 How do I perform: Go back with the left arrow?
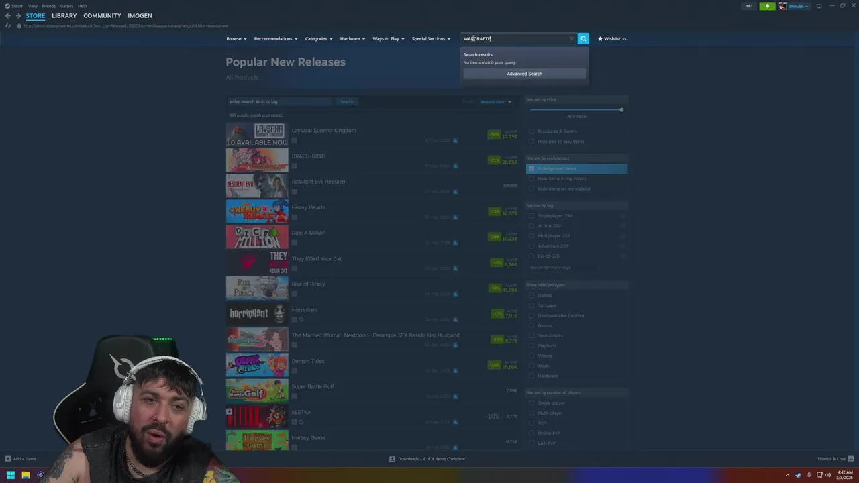point(8,15)
